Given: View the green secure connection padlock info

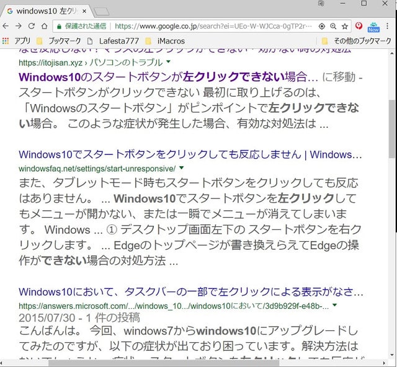Looking at the screenshot, I should tap(59, 26).
